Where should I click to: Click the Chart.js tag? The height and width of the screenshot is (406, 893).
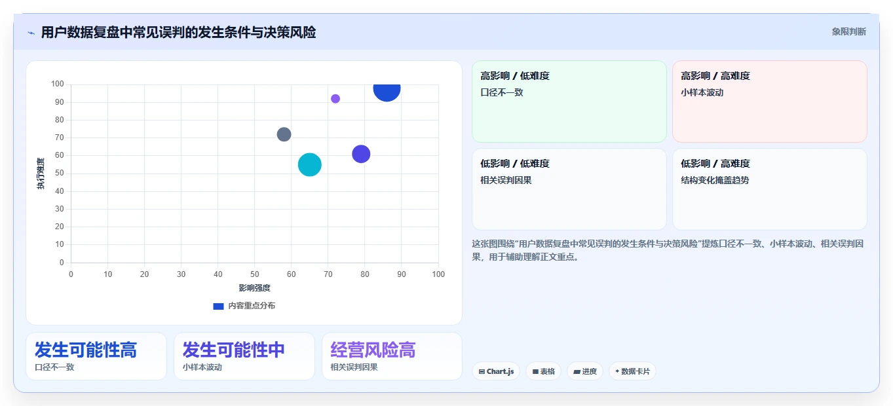click(x=496, y=371)
